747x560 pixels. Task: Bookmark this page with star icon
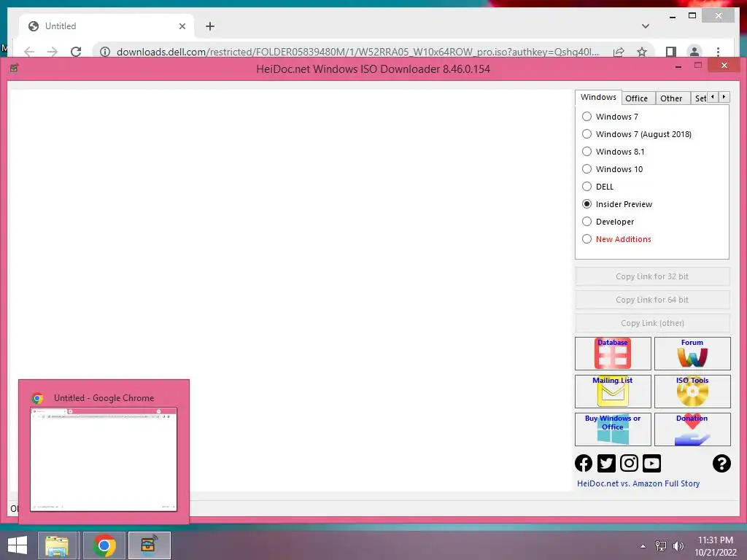point(642,52)
